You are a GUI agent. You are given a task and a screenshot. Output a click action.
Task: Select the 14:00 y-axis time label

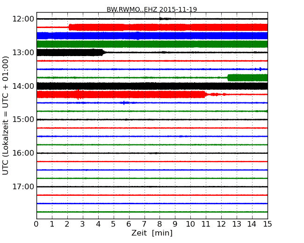(23, 86)
